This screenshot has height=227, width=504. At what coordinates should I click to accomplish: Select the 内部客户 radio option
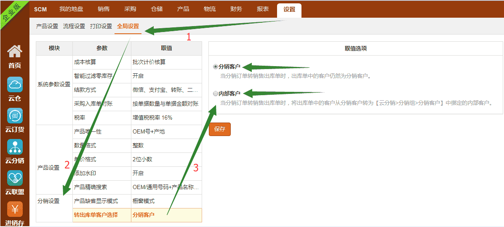pyautogui.click(x=216, y=93)
